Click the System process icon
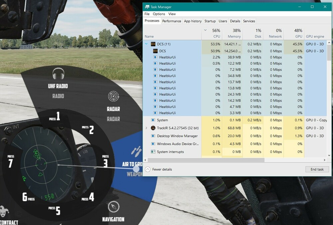Viewport: 333px width, 225px height. [153, 120]
